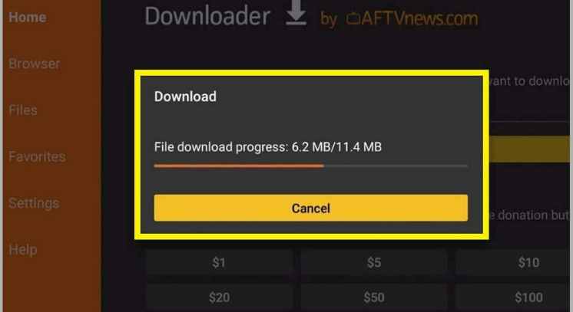Open Favorites in the sidebar
This screenshot has height=312, width=573.
pos(38,156)
